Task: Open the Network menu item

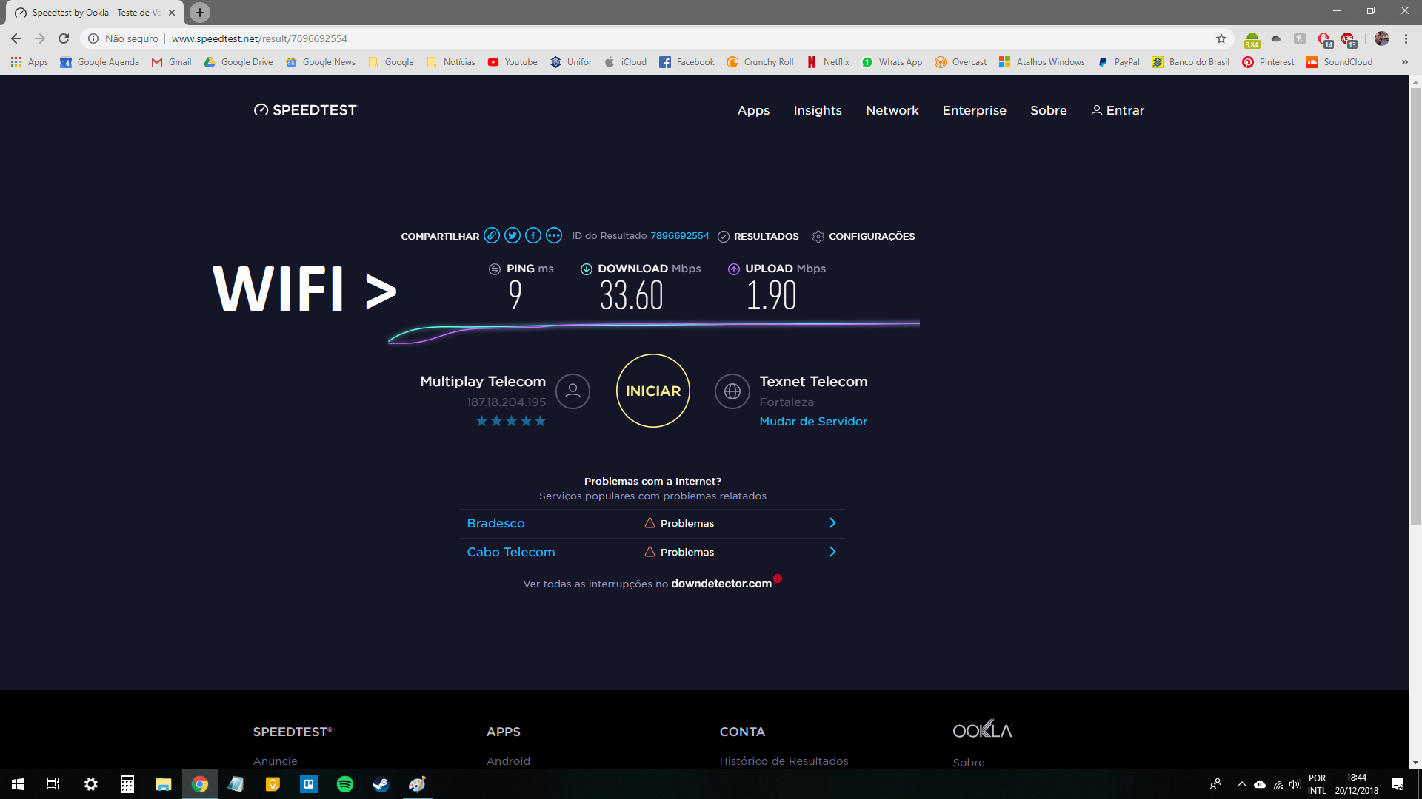Action: pyautogui.click(x=892, y=110)
